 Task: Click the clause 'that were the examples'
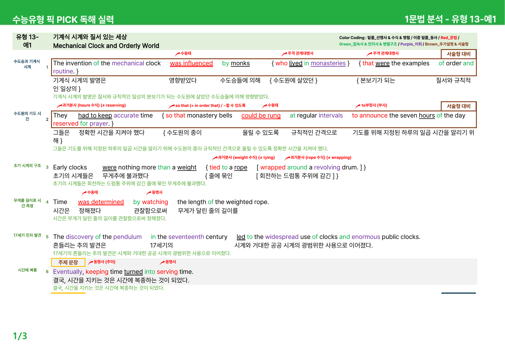click(x=396, y=63)
